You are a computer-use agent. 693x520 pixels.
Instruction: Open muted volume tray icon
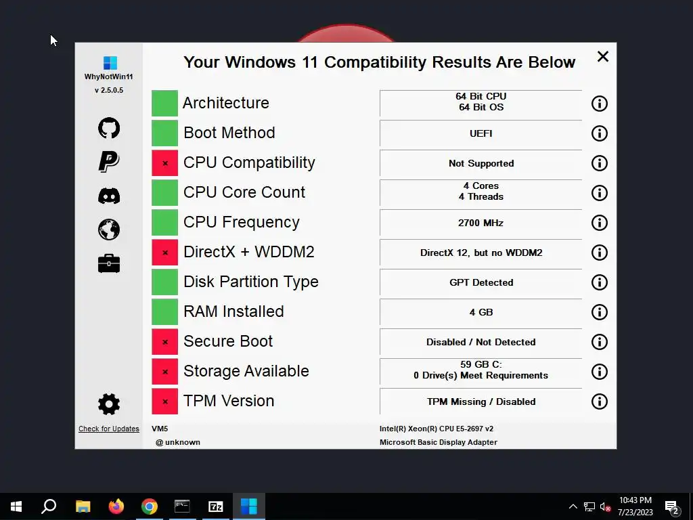tap(606, 506)
